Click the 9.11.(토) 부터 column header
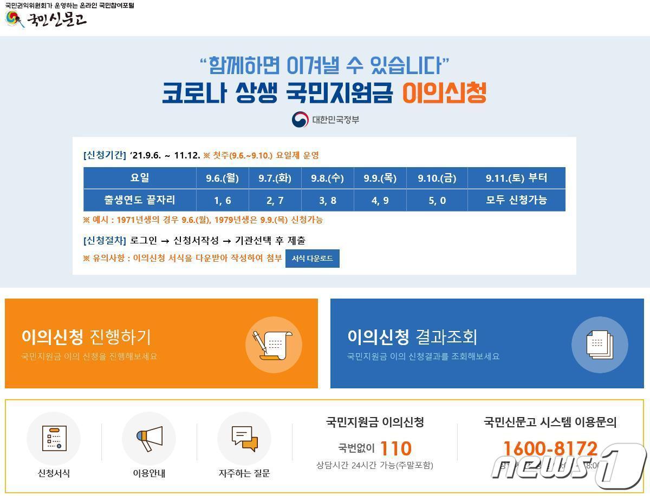Screen dimensions: 650x496 517,178
